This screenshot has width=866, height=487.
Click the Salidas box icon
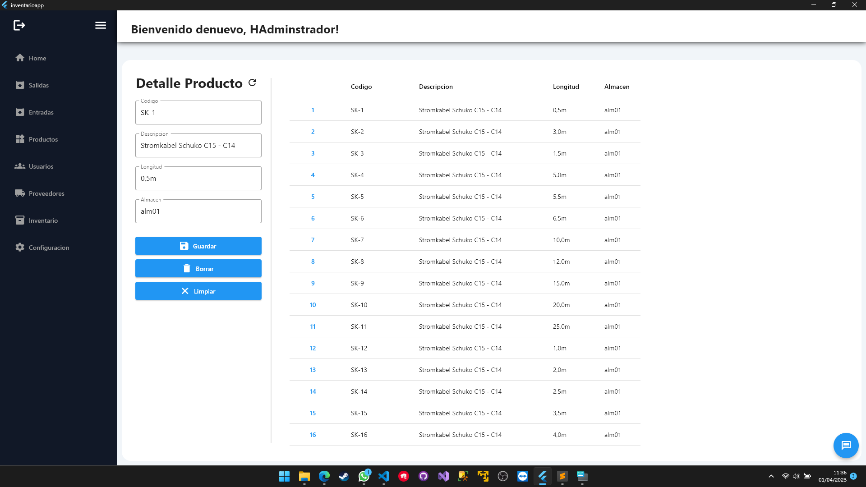(x=20, y=85)
